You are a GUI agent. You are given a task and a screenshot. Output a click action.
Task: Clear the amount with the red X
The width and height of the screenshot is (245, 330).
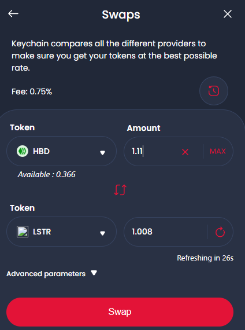coord(185,152)
